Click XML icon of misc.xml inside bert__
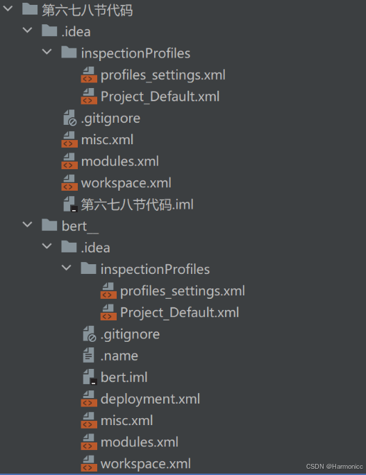This screenshot has height=475, width=366. (x=89, y=420)
